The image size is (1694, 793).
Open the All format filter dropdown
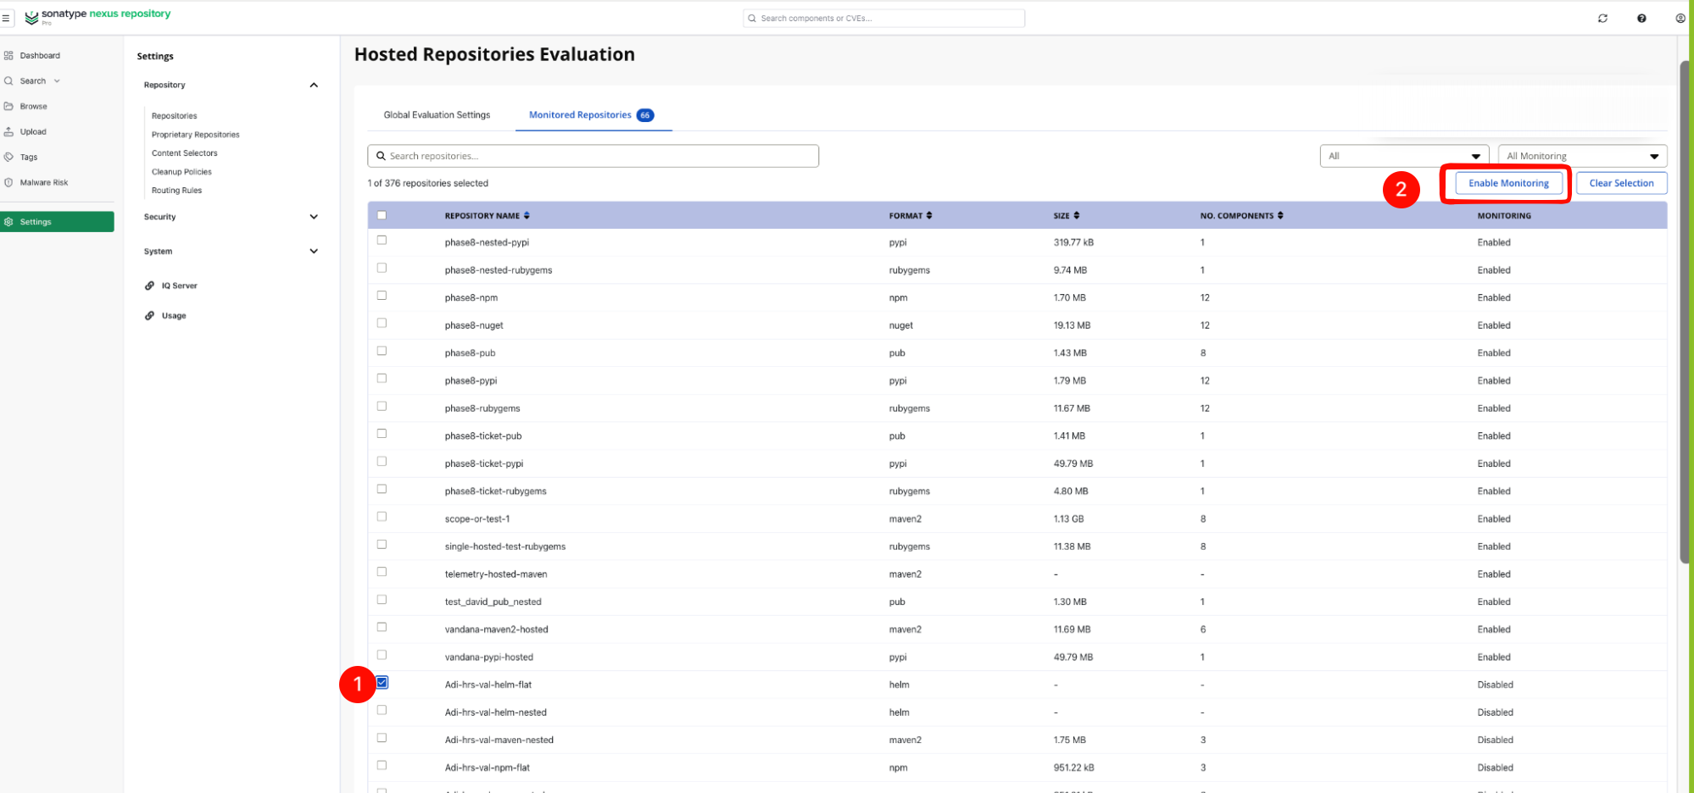pyautogui.click(x=1404, y=156)
